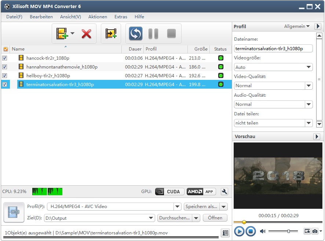Click the AVC profile format icon

click(x=14, y=212)
